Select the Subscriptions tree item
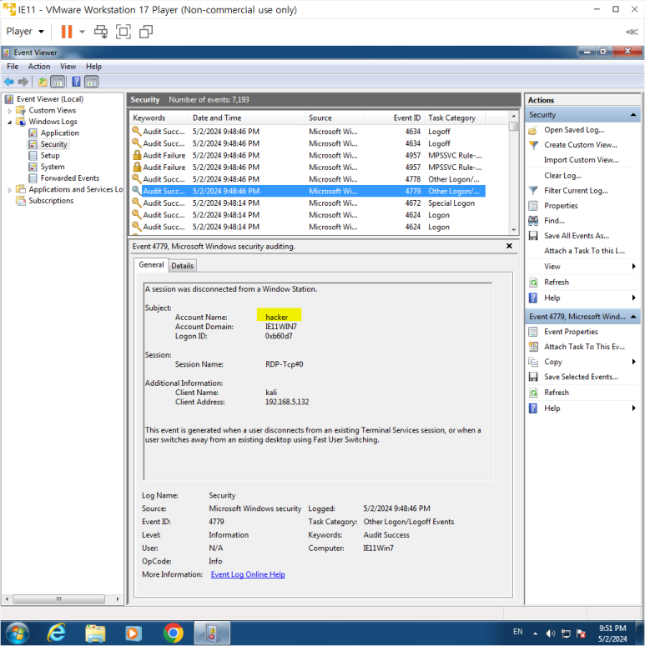645x646 pixels. [51, 201]
